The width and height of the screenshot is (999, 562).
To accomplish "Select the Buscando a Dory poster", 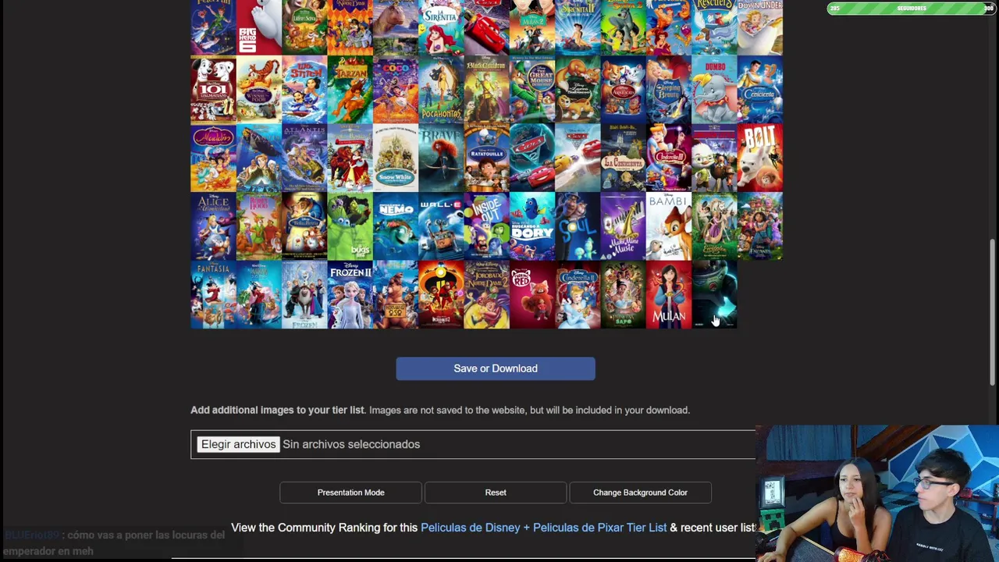I will 532,226.
